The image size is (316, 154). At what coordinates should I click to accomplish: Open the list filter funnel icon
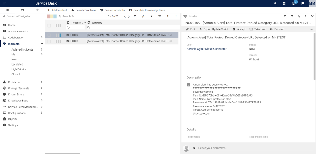click(151, 16)
